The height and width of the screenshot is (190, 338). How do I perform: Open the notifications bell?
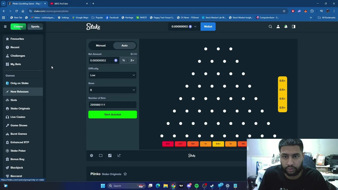coord(286,26)
